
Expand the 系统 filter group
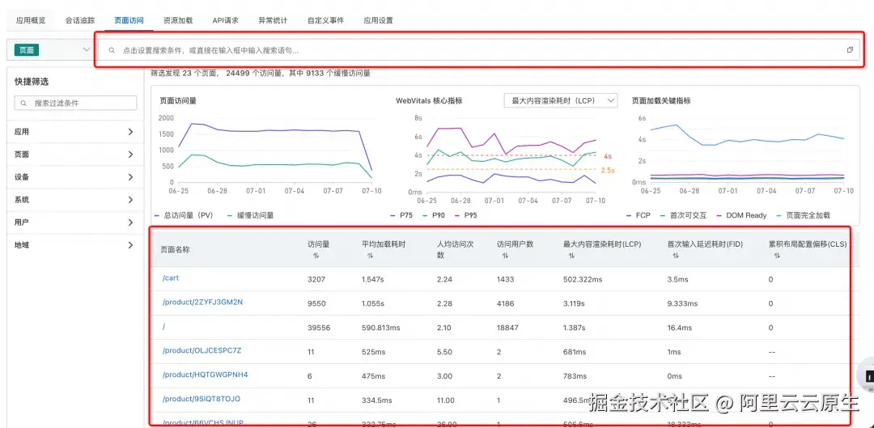pos(75,200)
